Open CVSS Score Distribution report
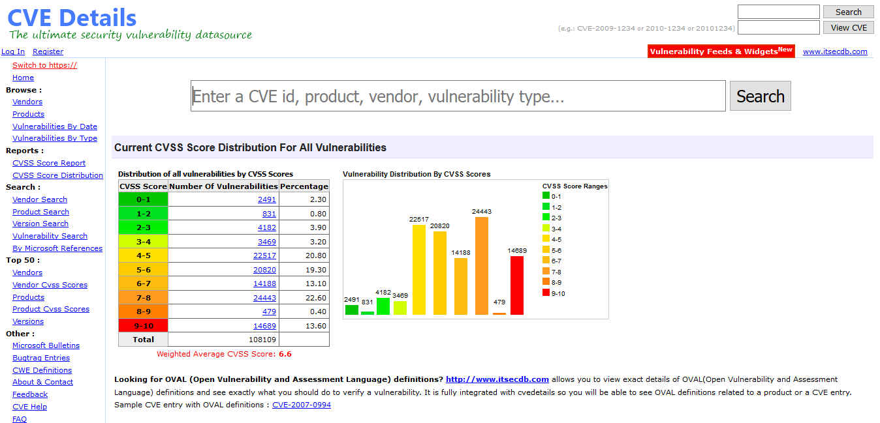 click(x=57, y=175)
